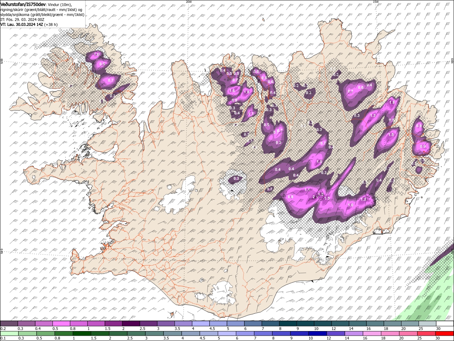The height and width of the screenshot is (341, 454).
Task: Click the 'VT: Lau. 30.03.2024 14Z' valid time
Action: pyautogui.click(x=22, y=25)
